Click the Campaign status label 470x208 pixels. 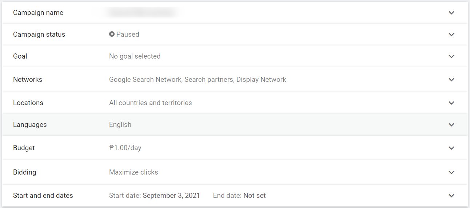point(39,34)
